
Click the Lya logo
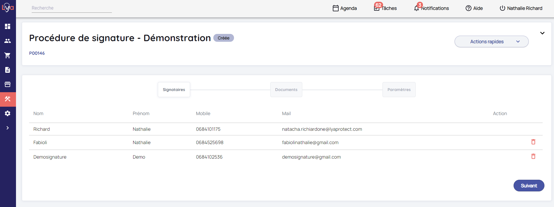click(x=8, y=8)
